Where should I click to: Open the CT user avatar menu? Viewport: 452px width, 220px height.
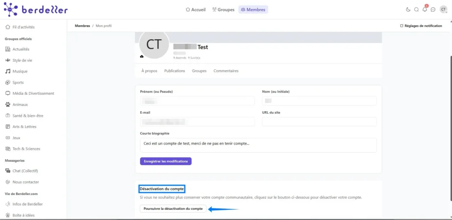(x=443, y=9)
